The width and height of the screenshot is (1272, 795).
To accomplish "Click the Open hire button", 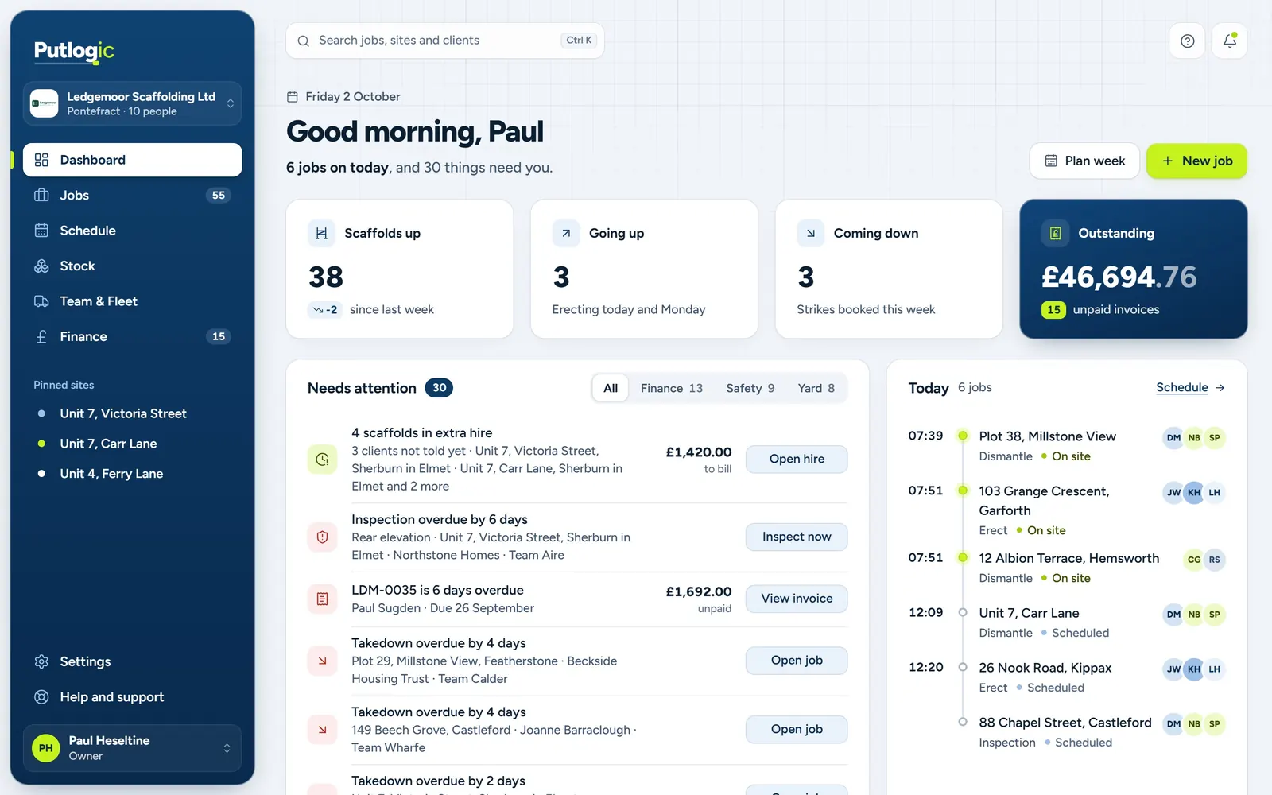I will coord(797,459).
